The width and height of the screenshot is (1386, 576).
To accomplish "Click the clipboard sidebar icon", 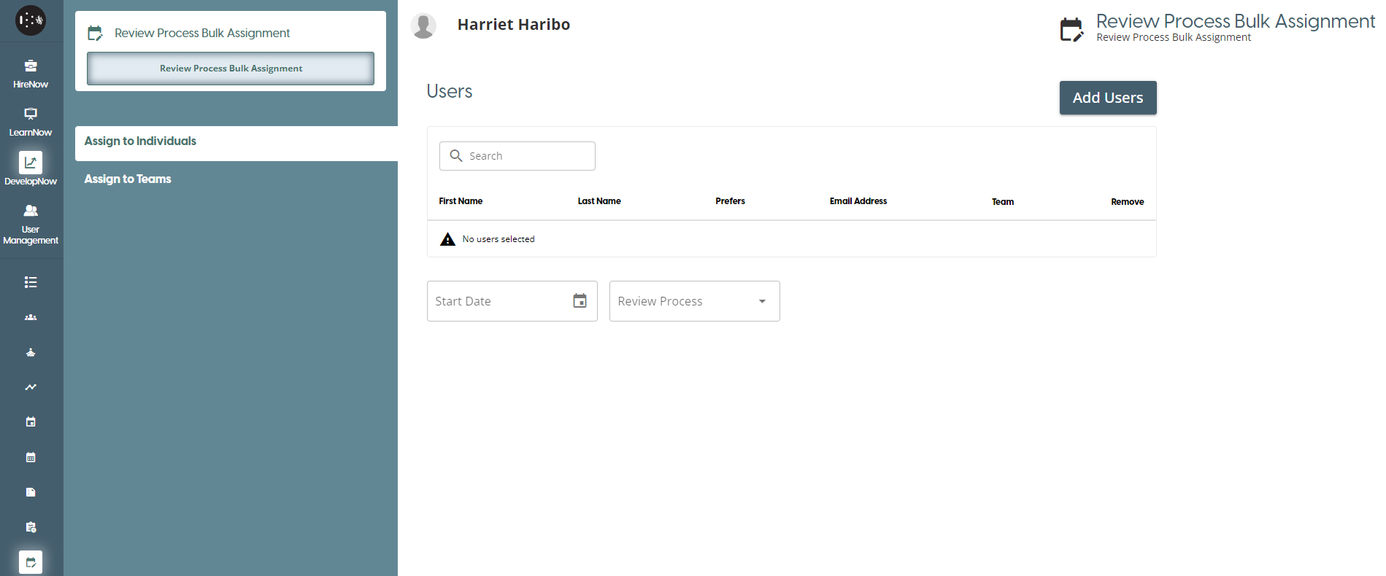I will pos(31,527).
